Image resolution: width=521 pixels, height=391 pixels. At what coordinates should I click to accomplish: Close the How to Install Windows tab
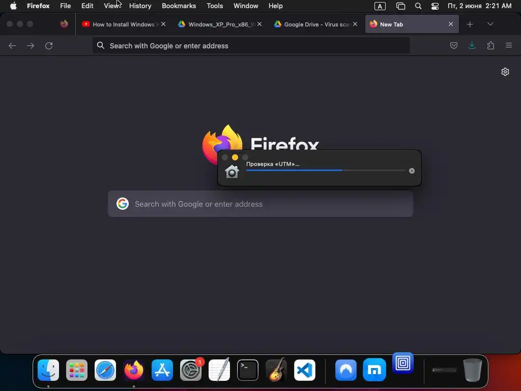pyautogui.click(x=163, y=24)
